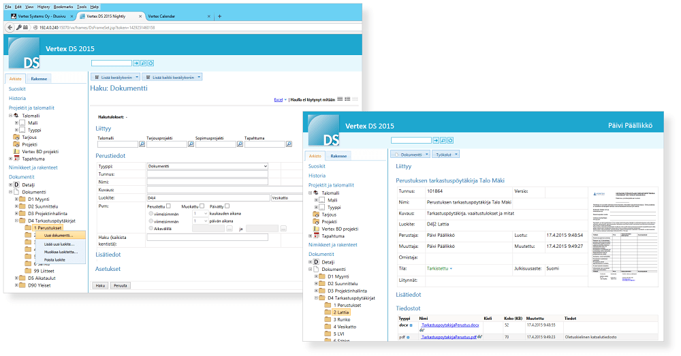Click the Nimi input field

pyautogui.click(x=208, y=182)
